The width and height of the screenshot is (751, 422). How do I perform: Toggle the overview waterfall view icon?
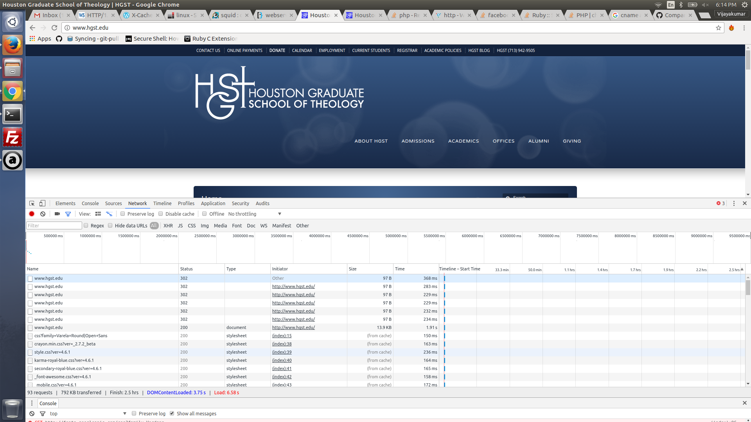pos(109,214)
